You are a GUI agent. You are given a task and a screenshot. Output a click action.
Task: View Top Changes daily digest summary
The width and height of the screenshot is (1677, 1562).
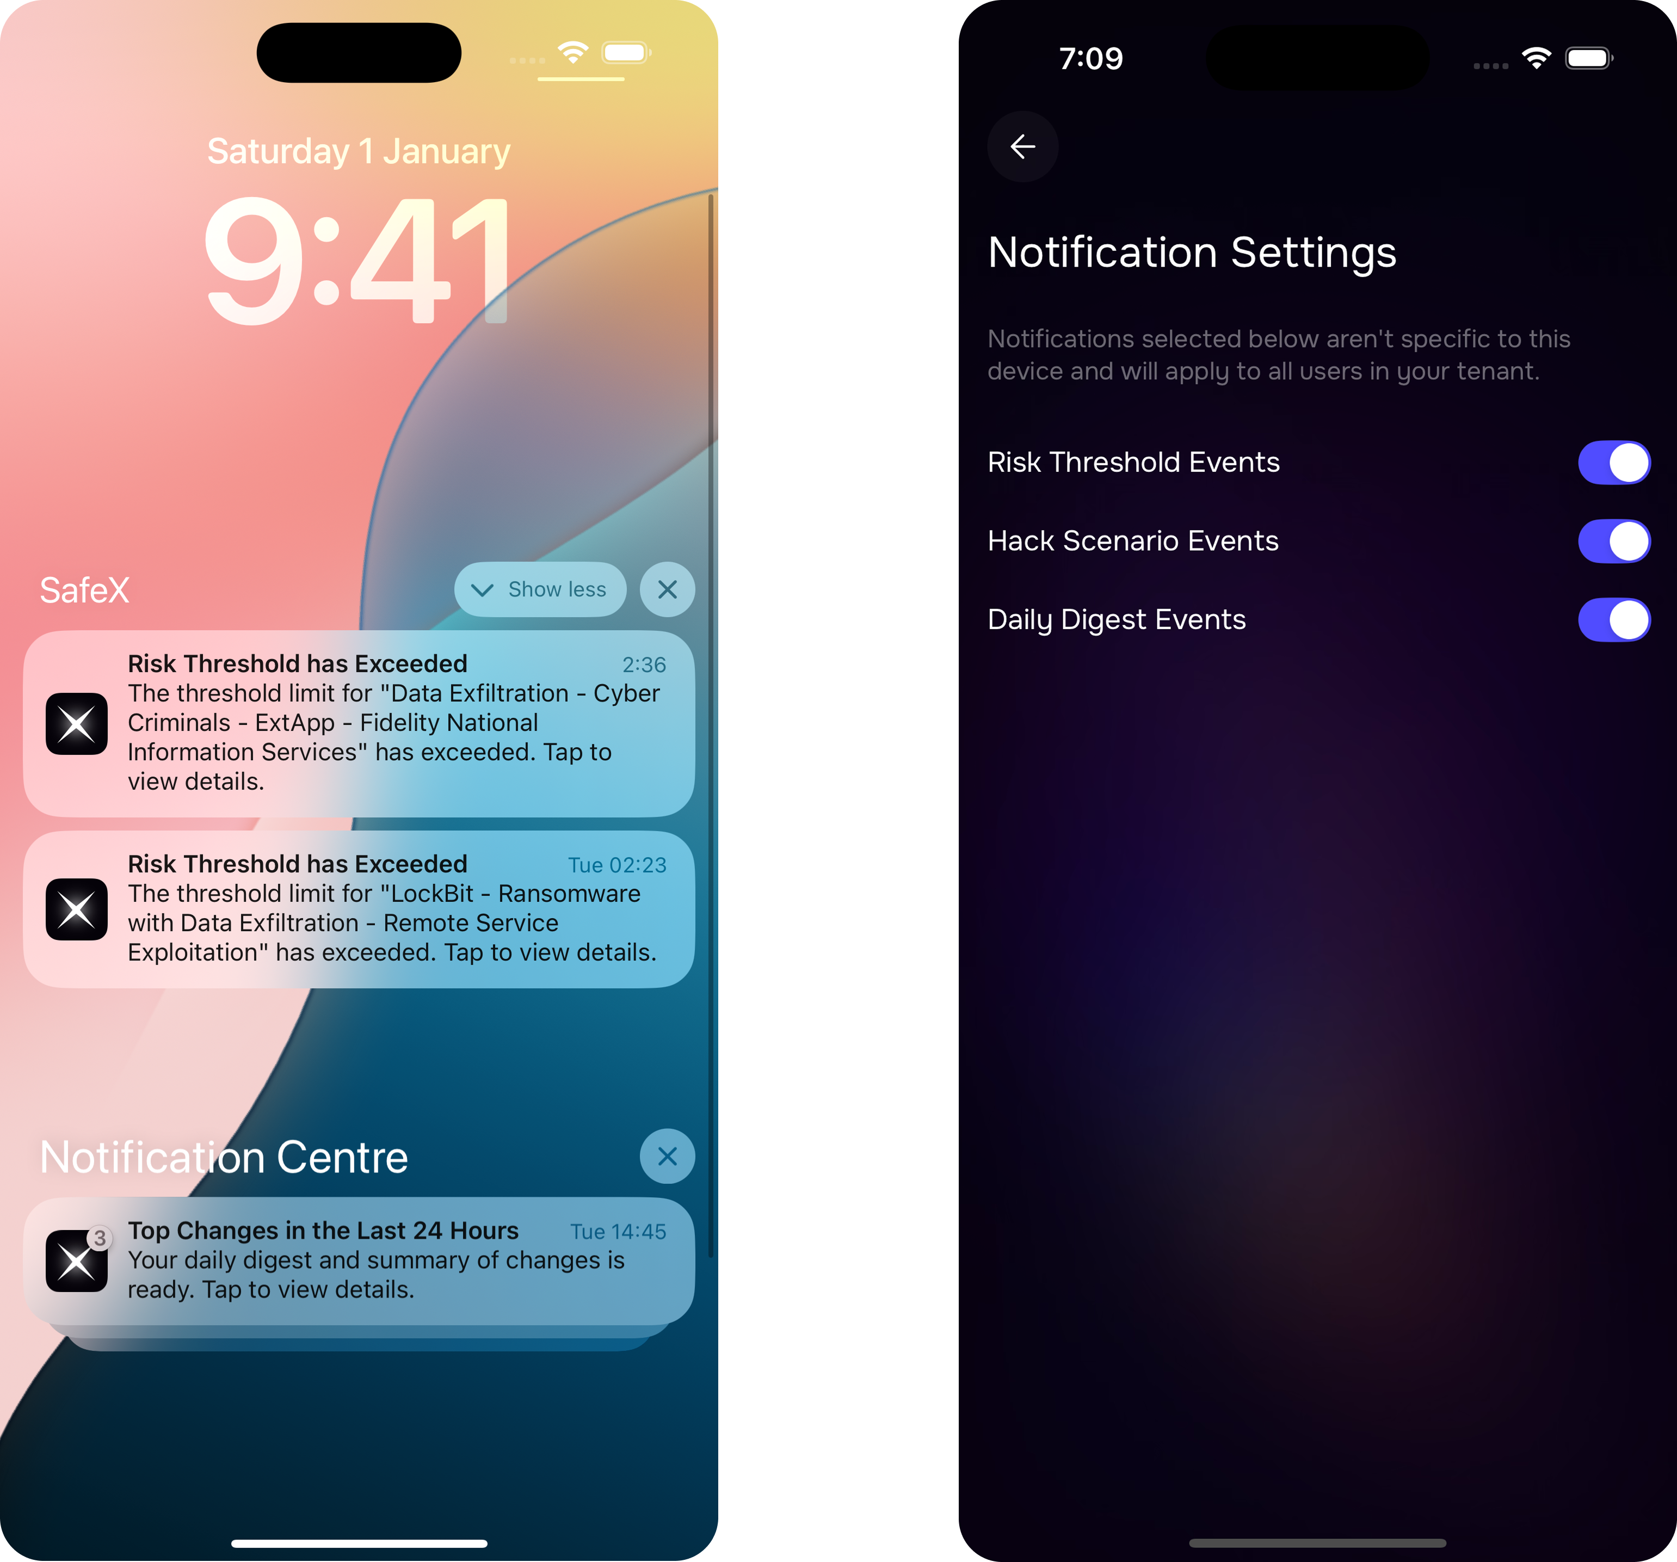tap(360, 1259)
